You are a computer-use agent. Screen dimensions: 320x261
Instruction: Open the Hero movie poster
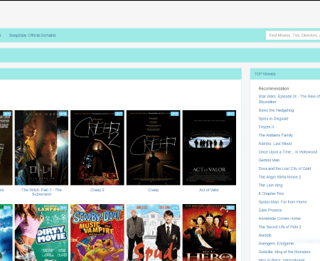[x=209, y=233]
